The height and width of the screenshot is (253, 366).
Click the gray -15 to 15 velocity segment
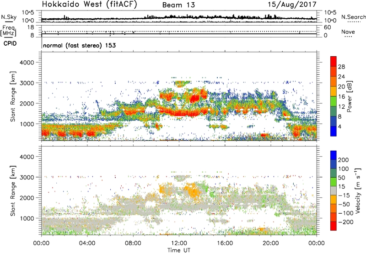334,190
